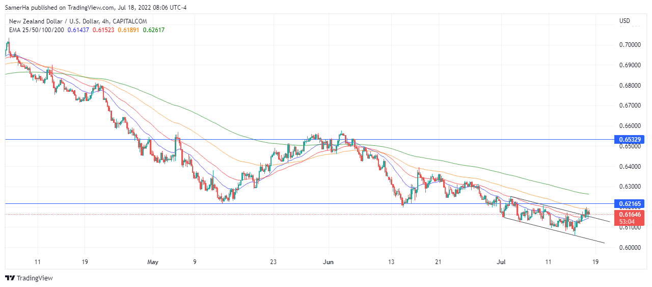Click the 23 date label on time axis
This screenshot has height=287, width=652.
pyautogui.click(x=274, y=262)
